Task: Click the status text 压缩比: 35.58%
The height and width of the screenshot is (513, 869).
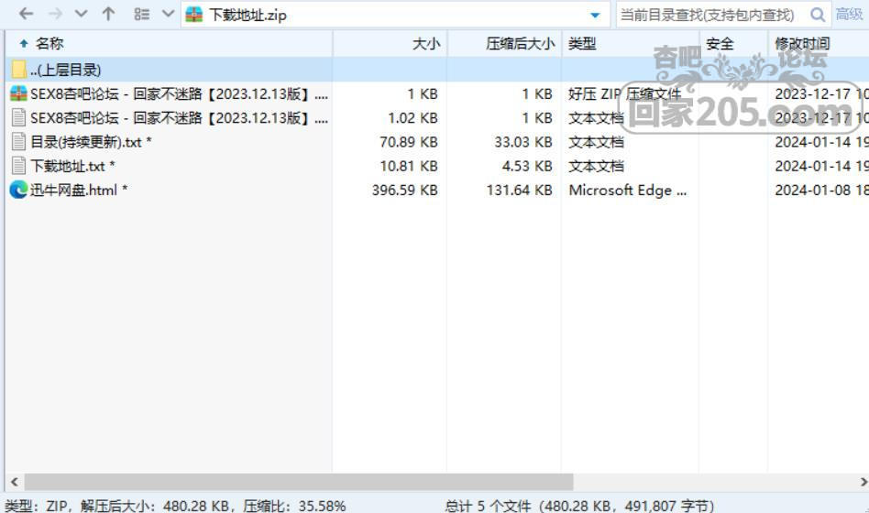Action: [x=294, y=506]
